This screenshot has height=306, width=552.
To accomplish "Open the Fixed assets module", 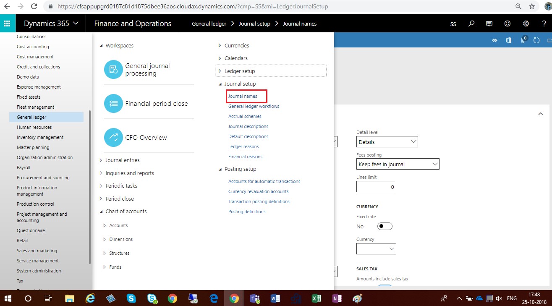I will tap(29, 97).
